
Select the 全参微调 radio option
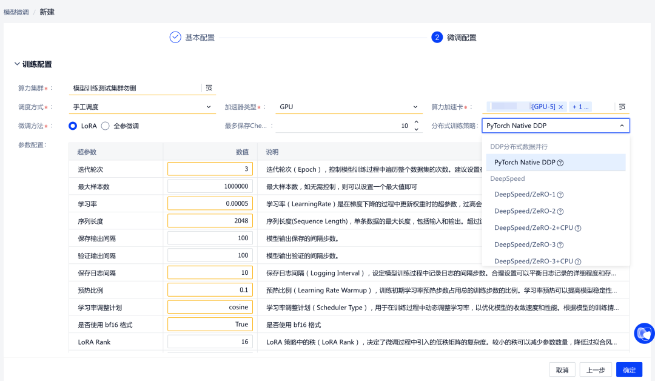[x=106, y=126]
